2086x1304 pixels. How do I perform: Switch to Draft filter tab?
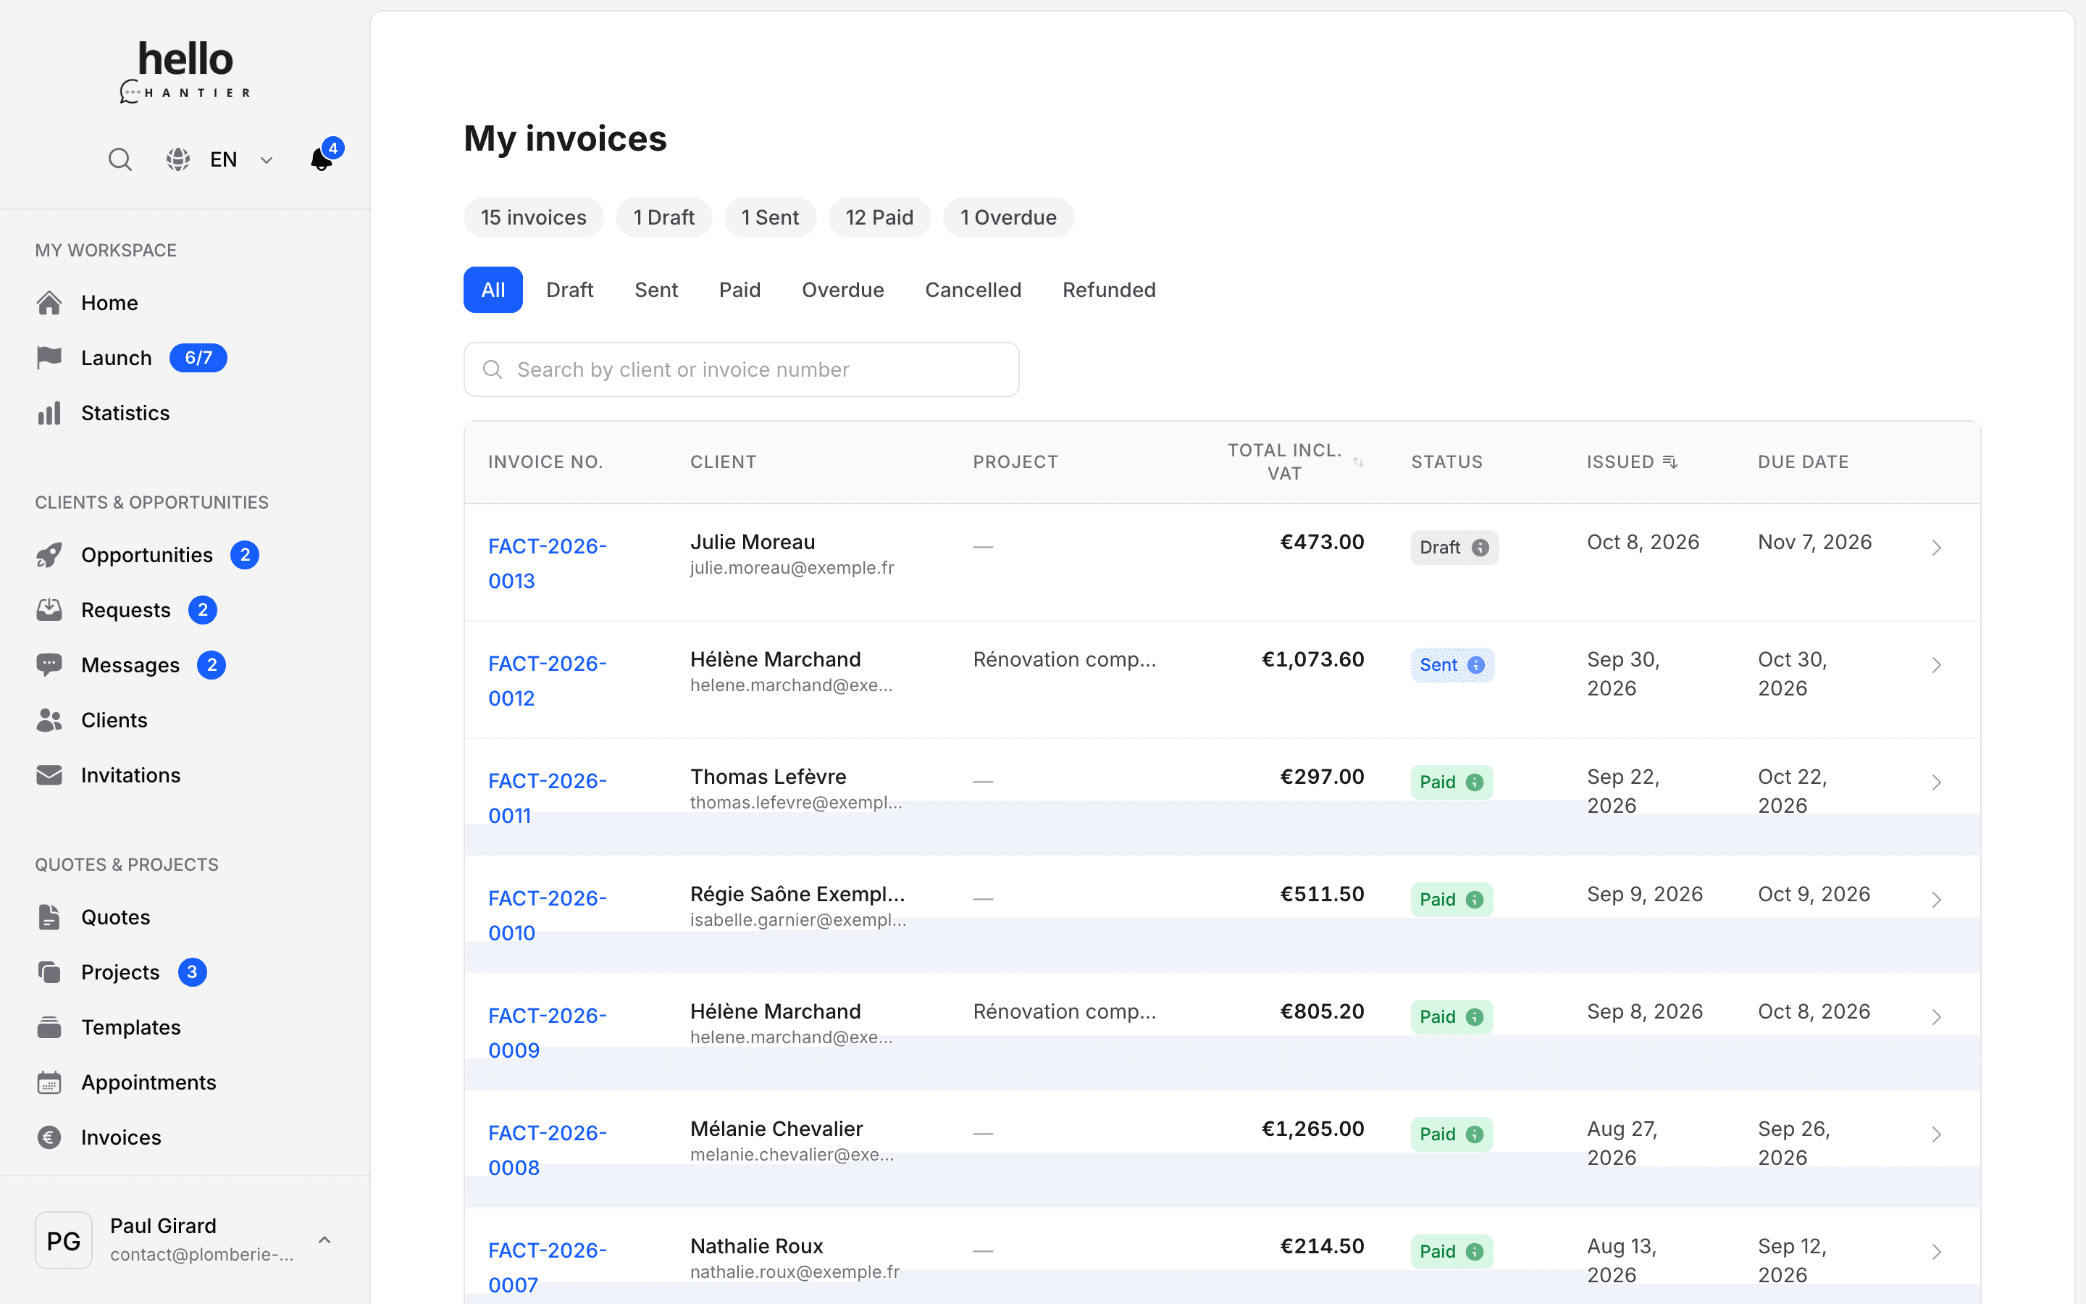coord(570,290)
